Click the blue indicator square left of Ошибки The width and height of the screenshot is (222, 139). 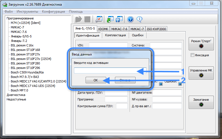click(161, 84)
